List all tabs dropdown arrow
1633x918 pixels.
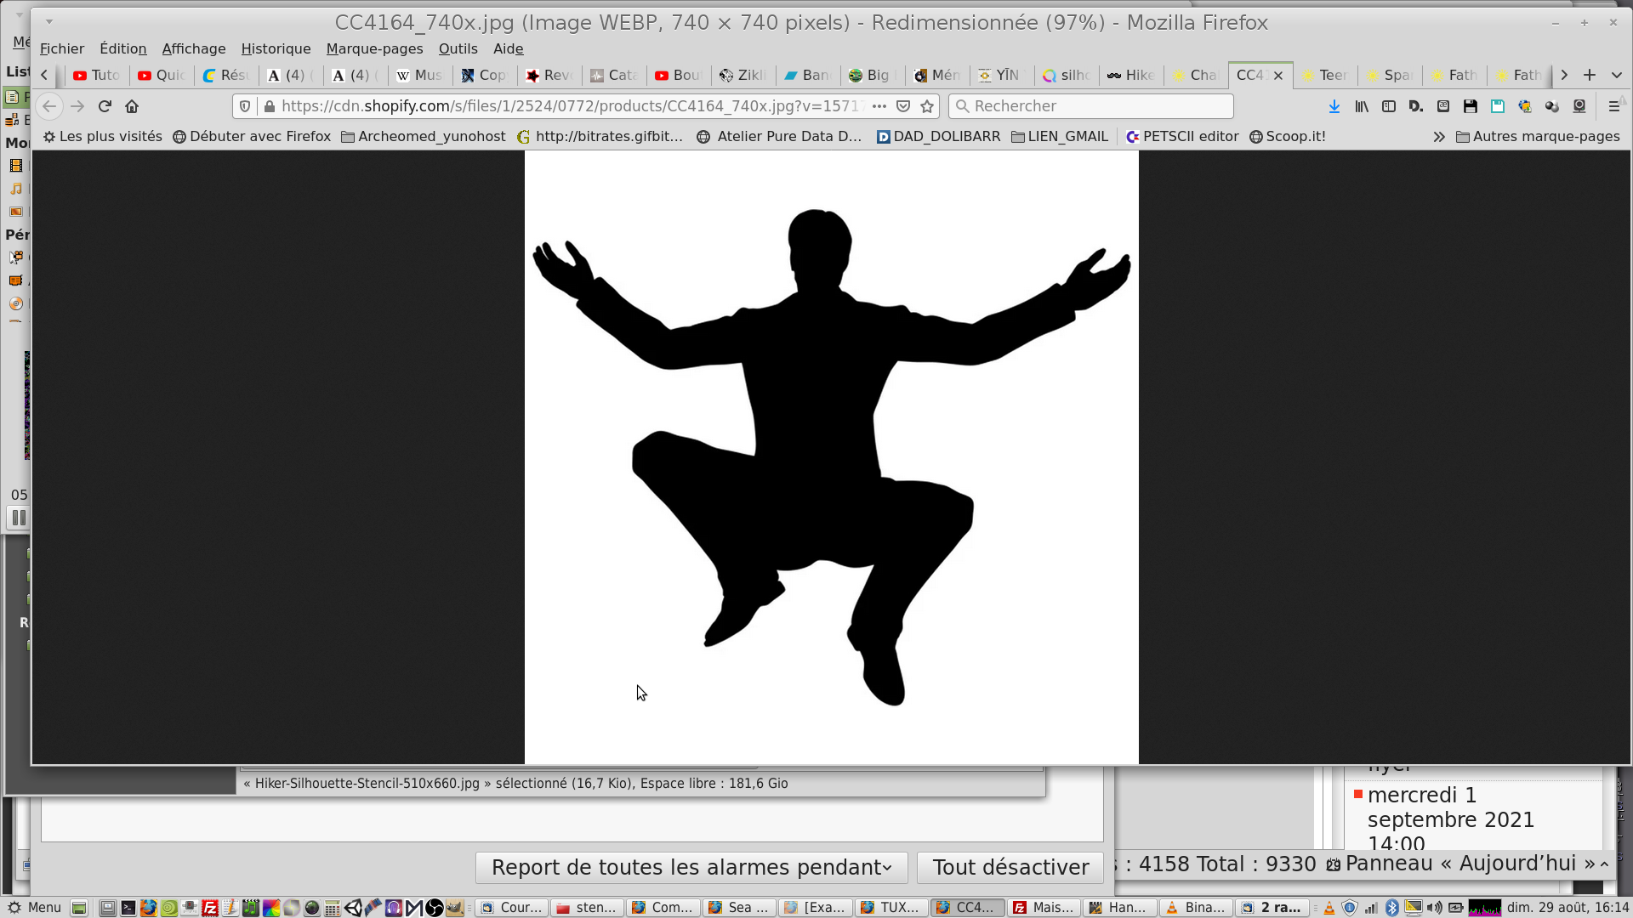click(x=1617, y=75)
